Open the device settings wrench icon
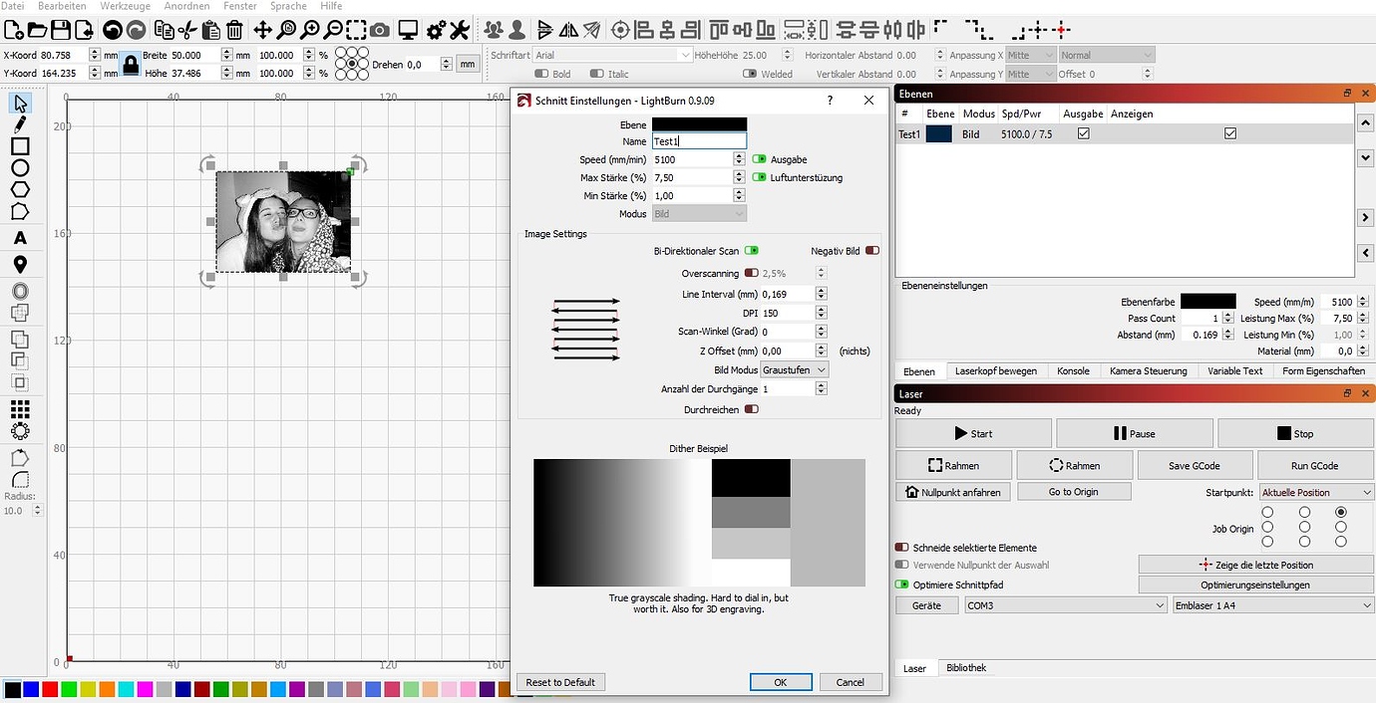This screenshot has width=1376, height=703. (x=459, y=29)
